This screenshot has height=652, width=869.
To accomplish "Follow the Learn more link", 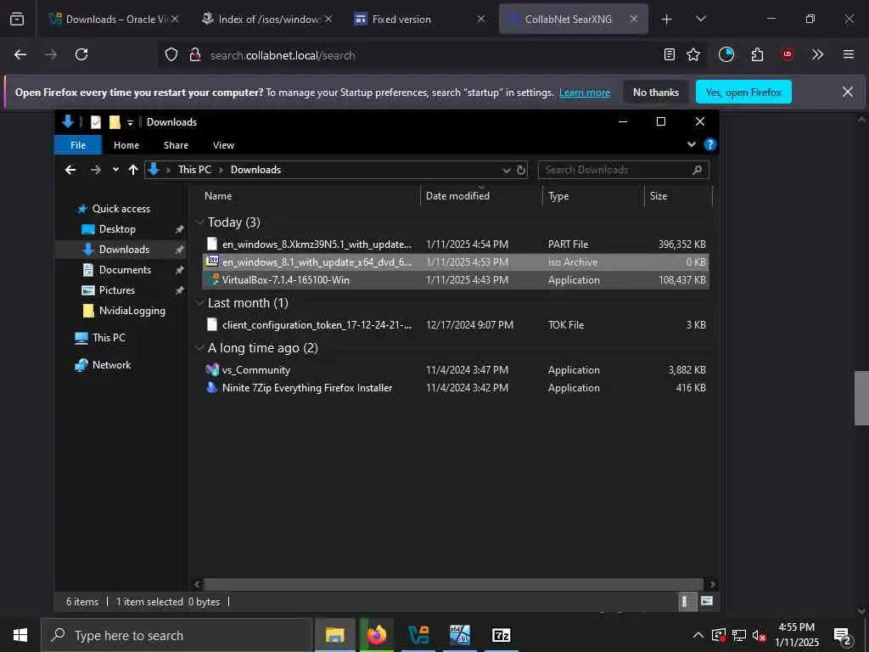I will pyautogui.click(x=584, y=93).
